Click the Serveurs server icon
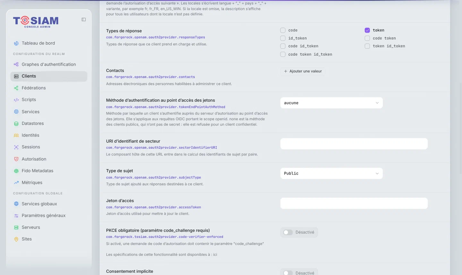Viewport: 462px width, 275px height. coord(16,227)
